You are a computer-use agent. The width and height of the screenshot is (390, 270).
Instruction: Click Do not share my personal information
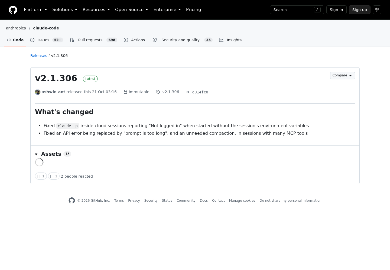290,201
